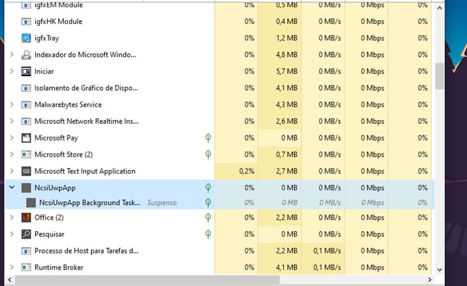Click green leaf icon beside Microsoft Pay
The height and width of the screenshot is (286, 467).
tap(208, 138)
